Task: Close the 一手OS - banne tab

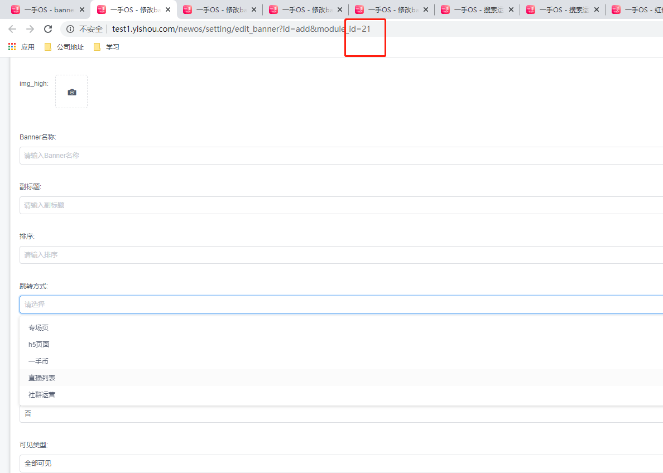Action: 82,9
